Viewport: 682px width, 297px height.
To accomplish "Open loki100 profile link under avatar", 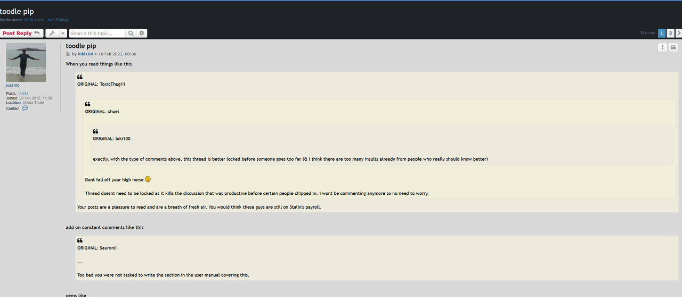I will click(13, 85).
